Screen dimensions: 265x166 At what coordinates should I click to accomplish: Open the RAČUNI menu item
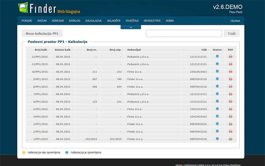click(42, 21)
